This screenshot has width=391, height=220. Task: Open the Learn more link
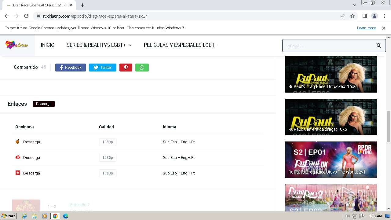pyautogui.click(x=367, y=28)
